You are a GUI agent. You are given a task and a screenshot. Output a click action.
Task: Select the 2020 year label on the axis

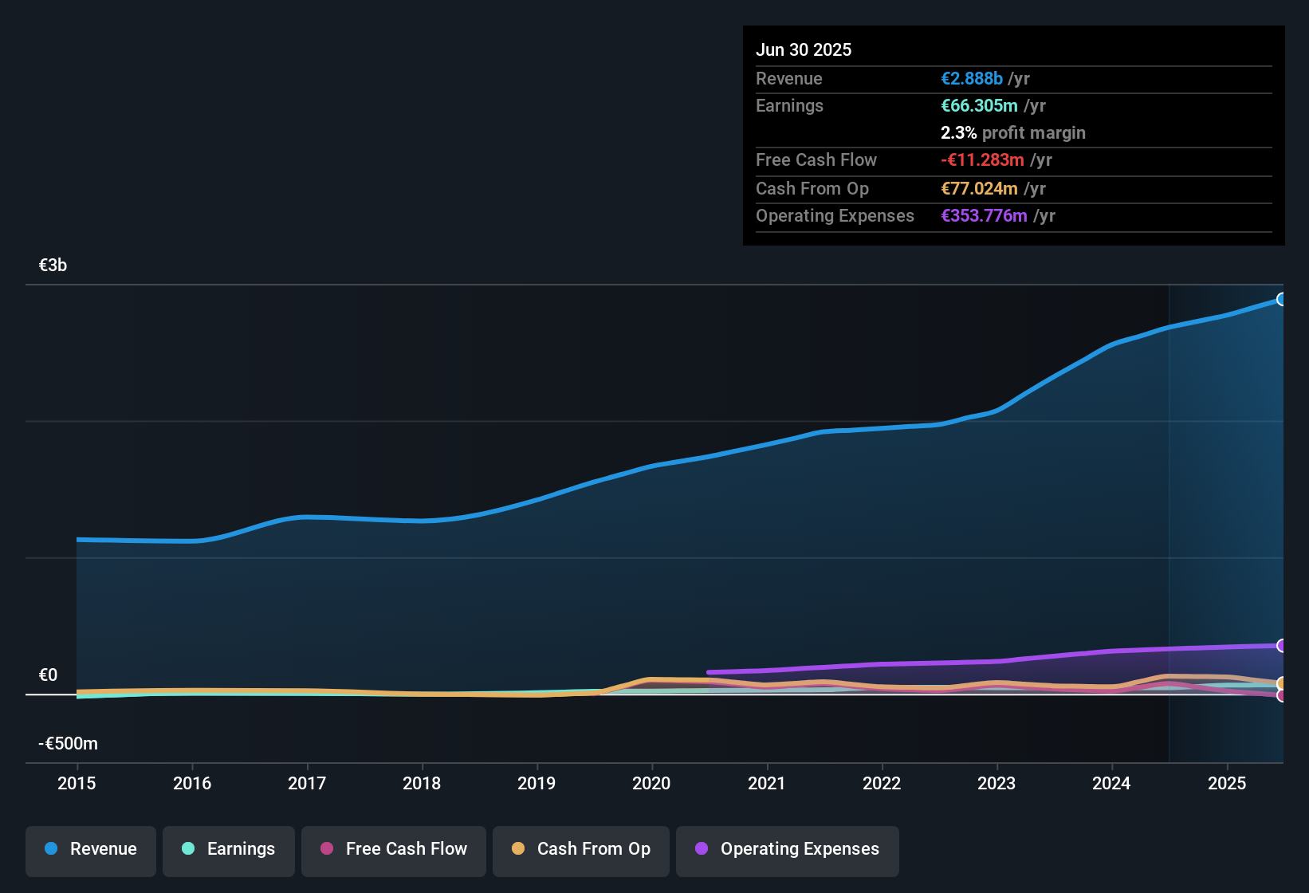(651, 784)
